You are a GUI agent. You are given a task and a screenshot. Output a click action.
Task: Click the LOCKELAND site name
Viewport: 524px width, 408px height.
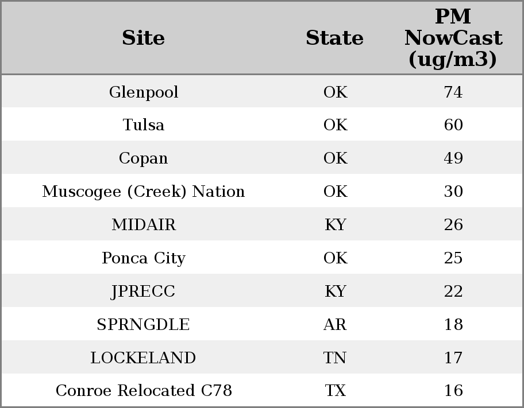[x=144, y=358]
